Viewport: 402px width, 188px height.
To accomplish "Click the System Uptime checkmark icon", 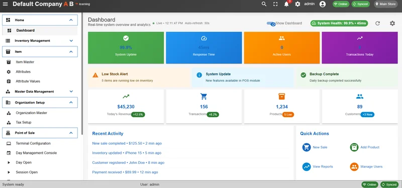I will click(126, 38).
